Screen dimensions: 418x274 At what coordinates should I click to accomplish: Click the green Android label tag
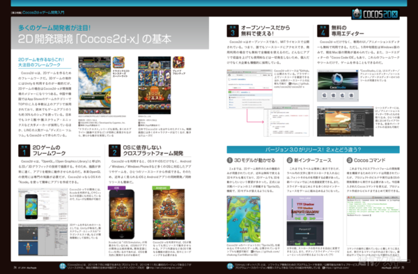(161, 188)
